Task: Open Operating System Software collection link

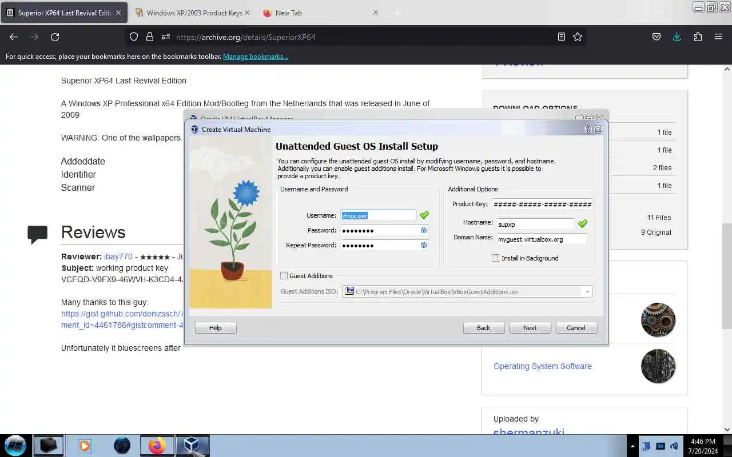Action: (543, 366)
